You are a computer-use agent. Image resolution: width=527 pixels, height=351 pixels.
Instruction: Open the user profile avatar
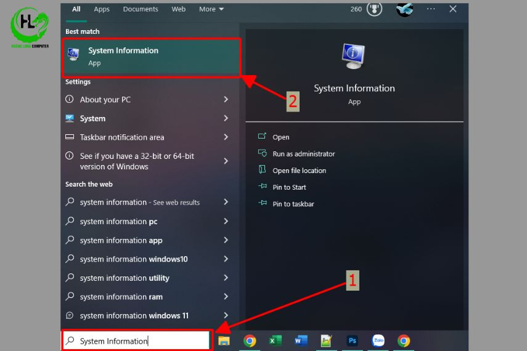(404, 9)
